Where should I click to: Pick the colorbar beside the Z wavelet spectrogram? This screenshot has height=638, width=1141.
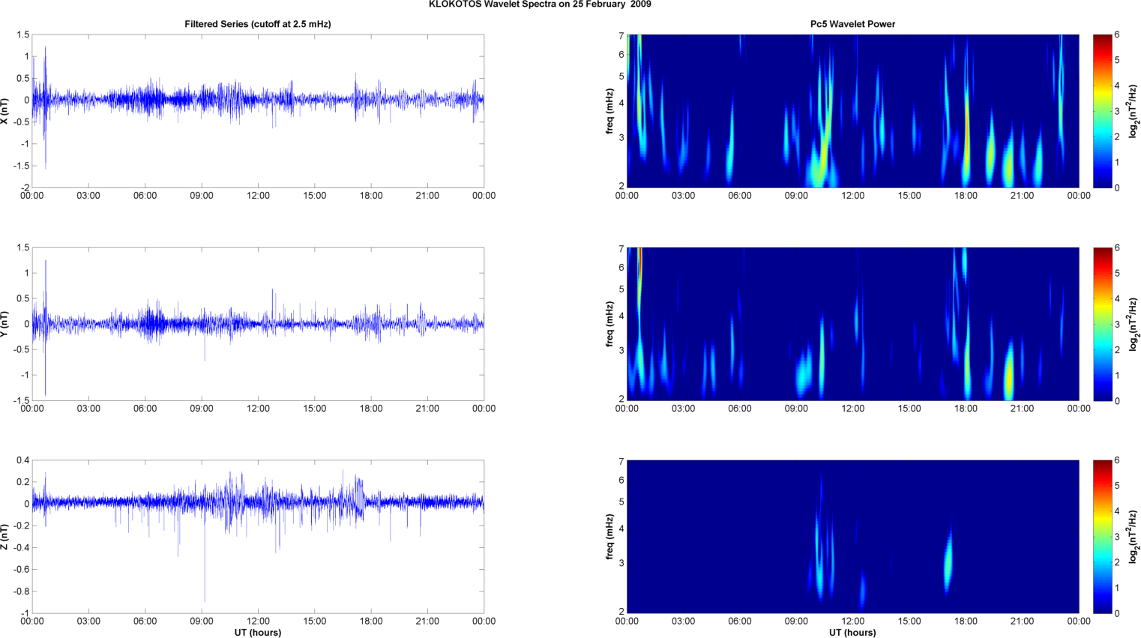pyautogui.click(x=1102, y=537)
